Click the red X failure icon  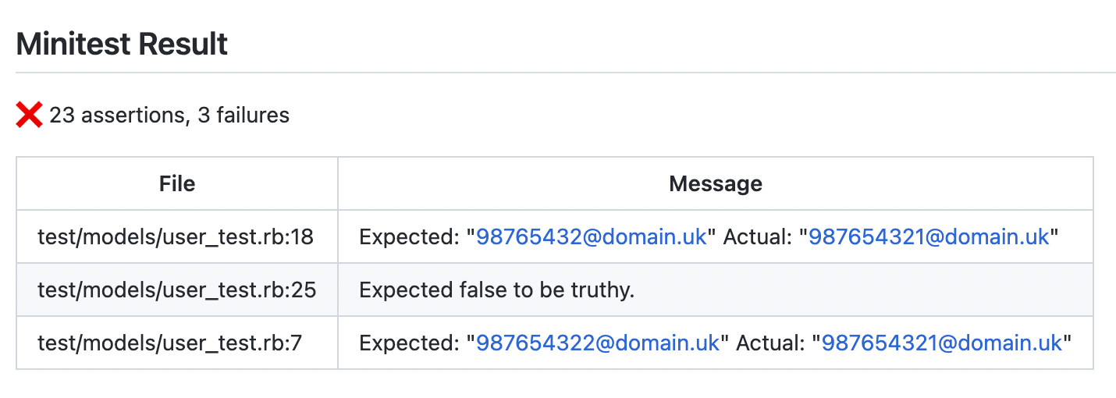29,115
